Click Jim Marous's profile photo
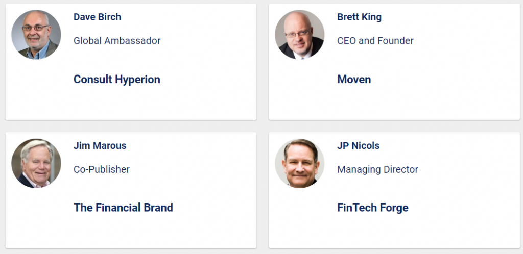The width and height of the screenshot is (523, 254). click(36, 163)
